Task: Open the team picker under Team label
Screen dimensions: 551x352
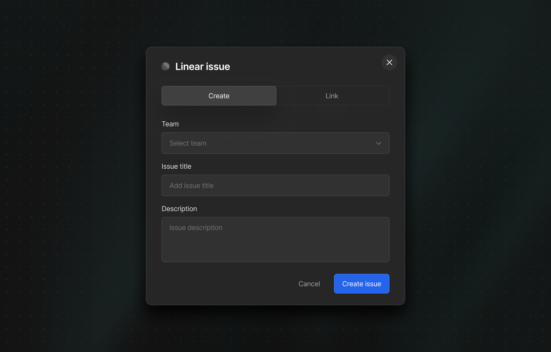Action: tap(275, 143)
